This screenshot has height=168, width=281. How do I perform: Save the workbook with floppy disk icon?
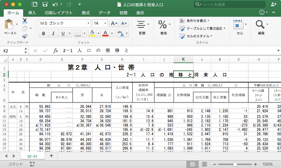(x=45, y=4)
